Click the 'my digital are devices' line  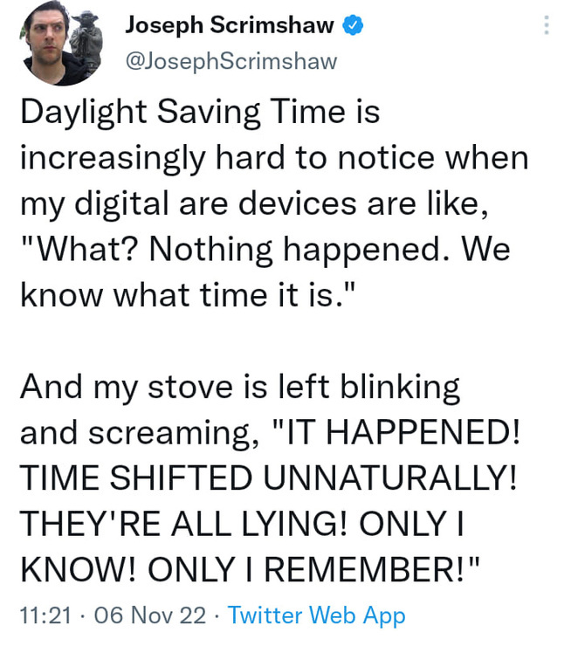(189, 204)
